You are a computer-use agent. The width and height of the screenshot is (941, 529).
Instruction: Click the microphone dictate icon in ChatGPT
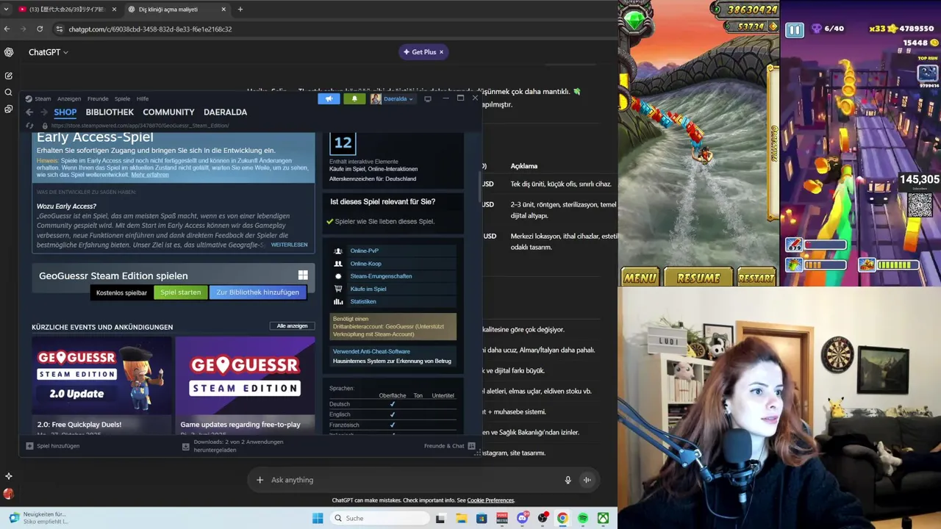pyautogui.click(x=568, y=480)
